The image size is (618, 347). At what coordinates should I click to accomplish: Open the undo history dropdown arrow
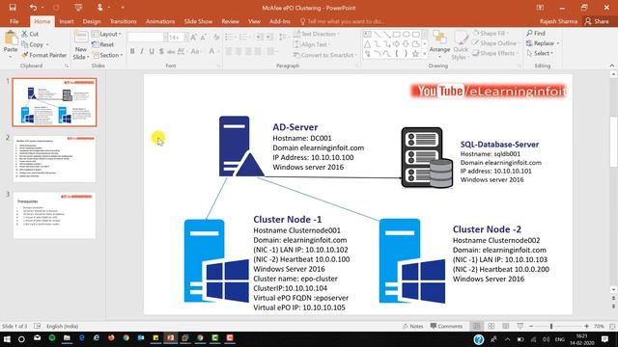point(42,8)
